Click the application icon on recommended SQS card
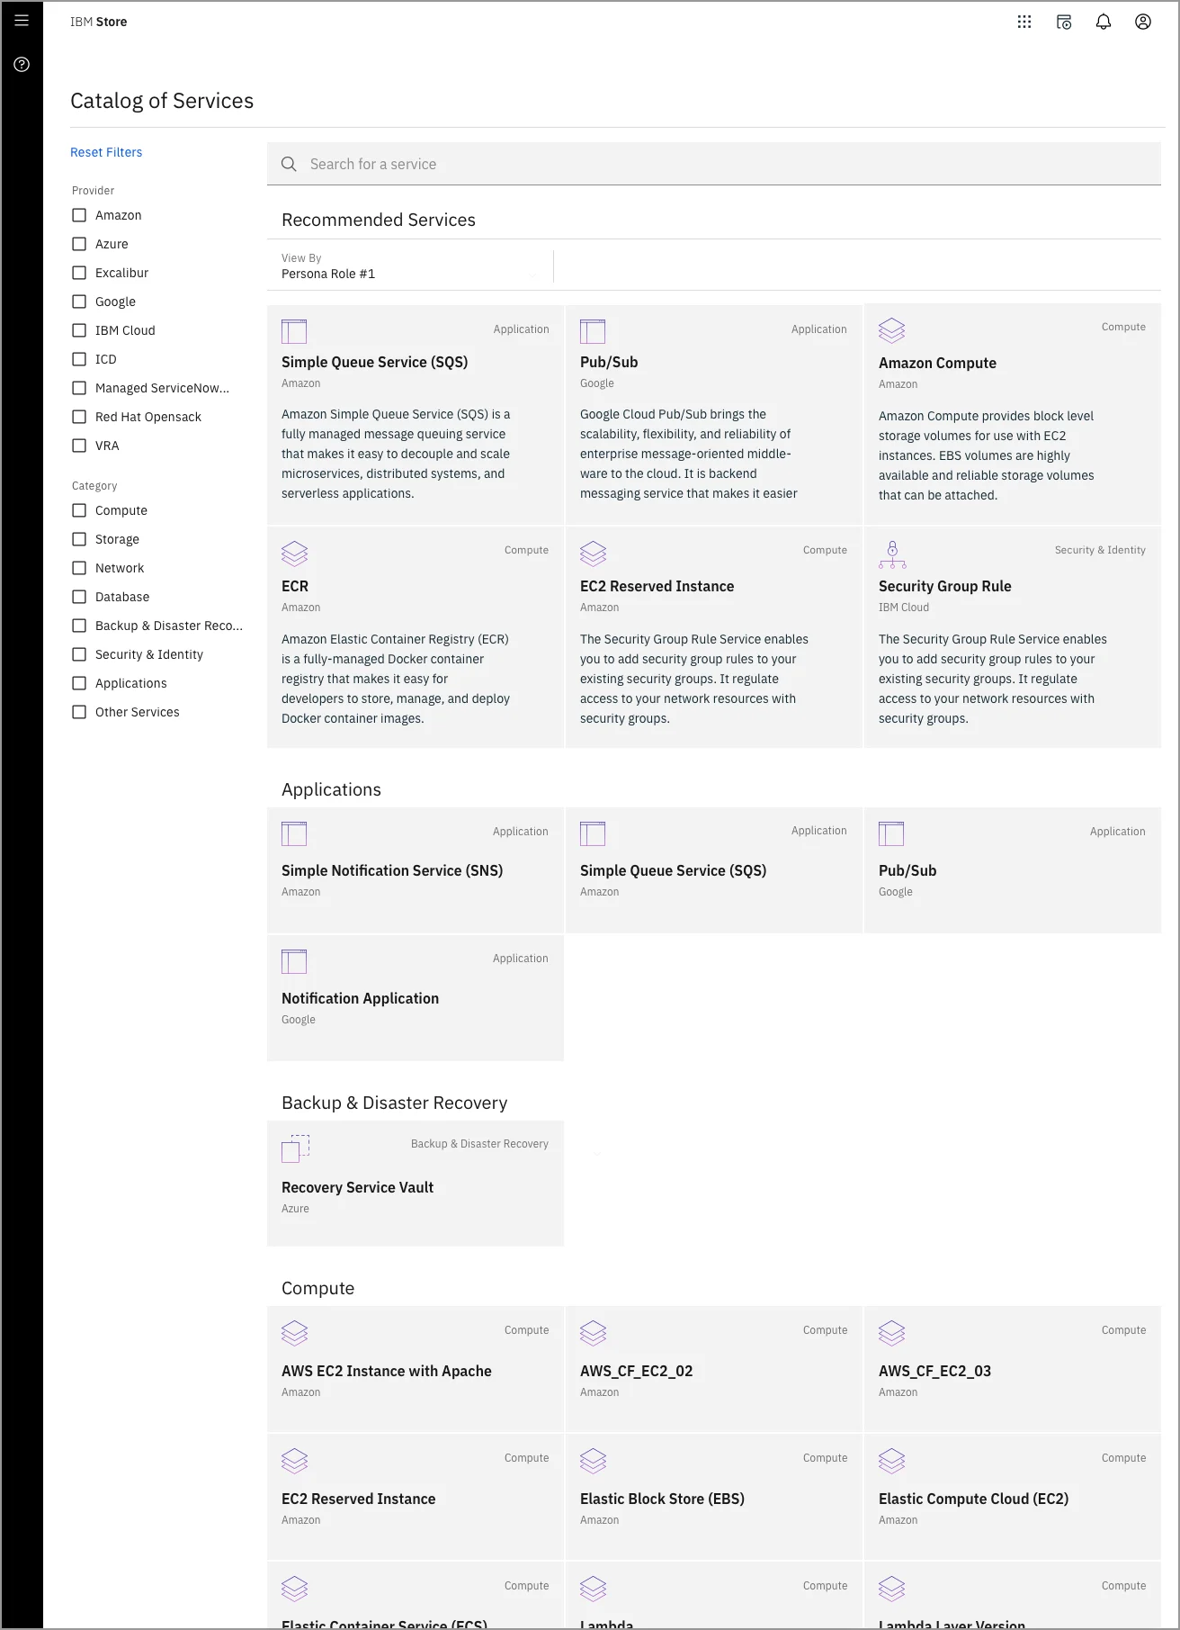 pyautogui.click(x=294, y=331)
